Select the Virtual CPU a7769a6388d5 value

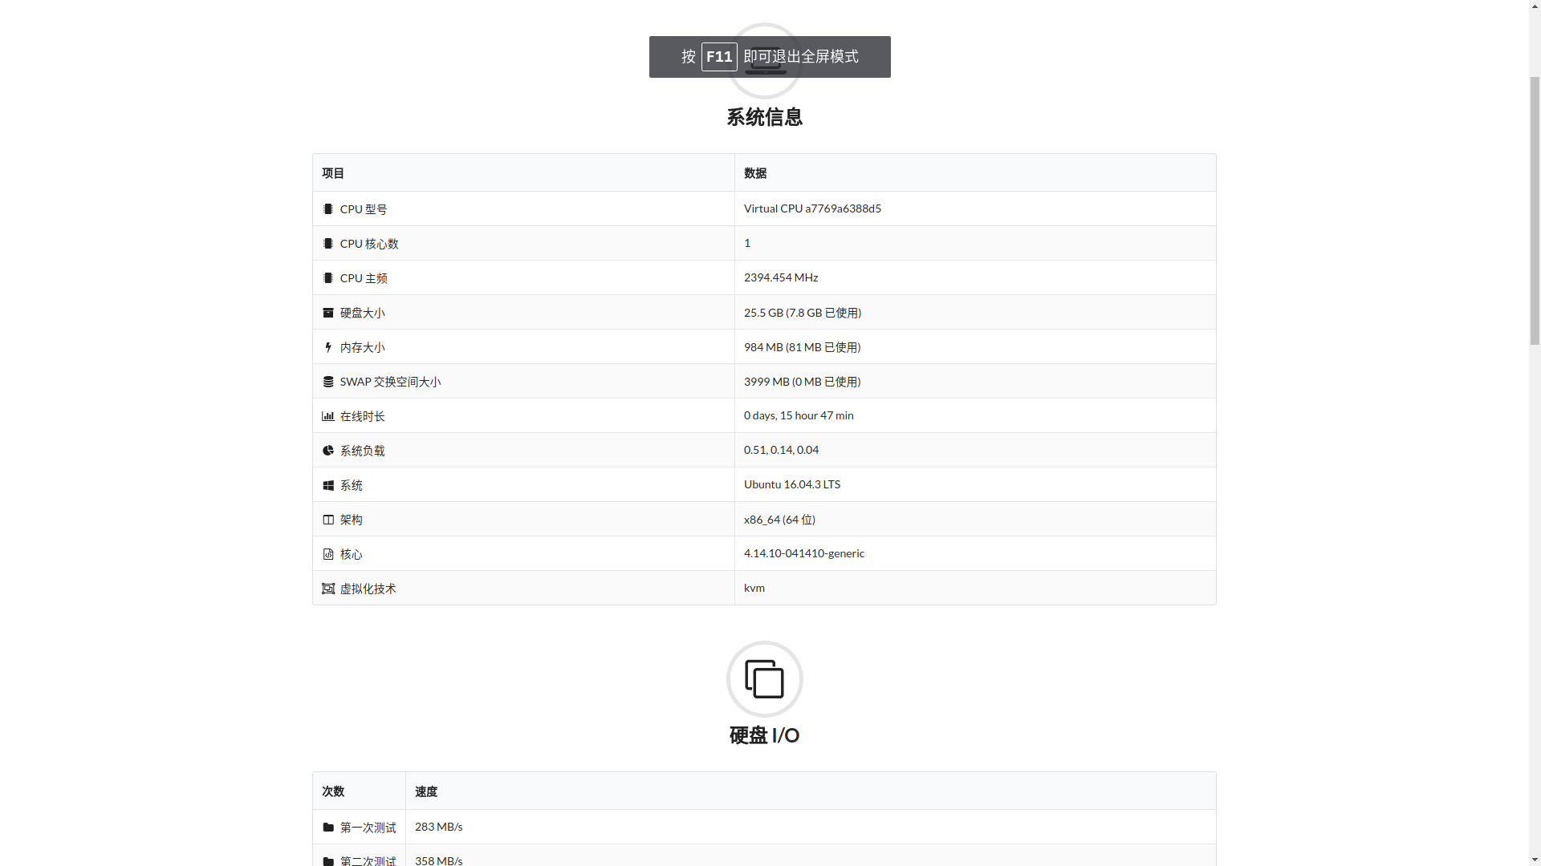tap(812, 208)
